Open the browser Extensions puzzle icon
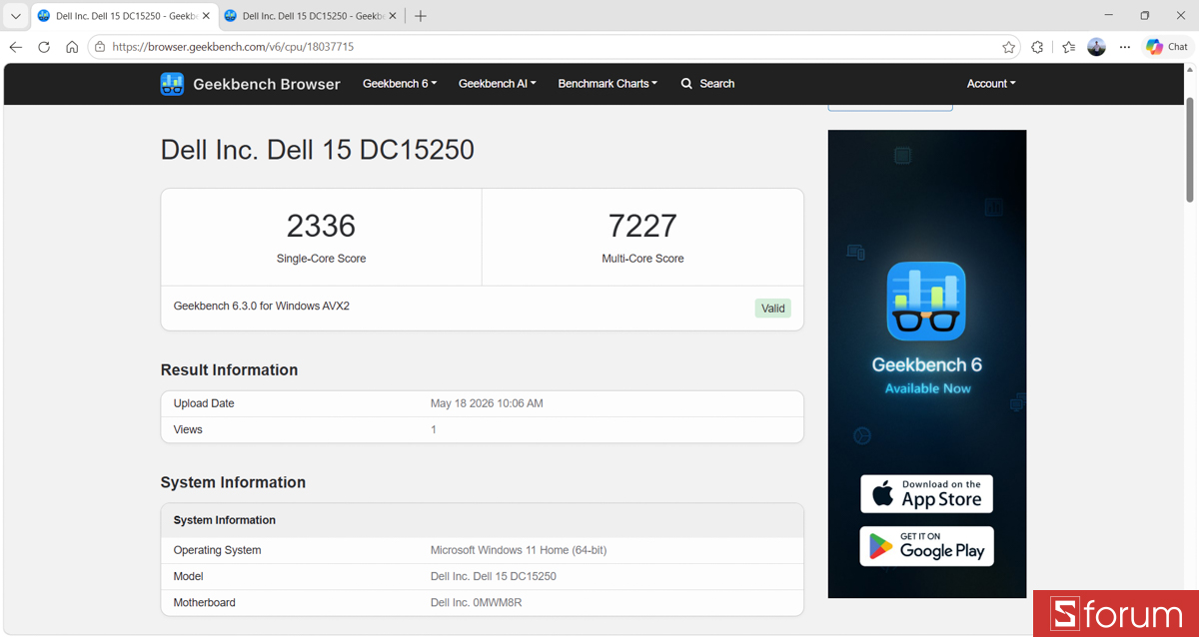The image size is (1199, 637). pos(1037,47)
